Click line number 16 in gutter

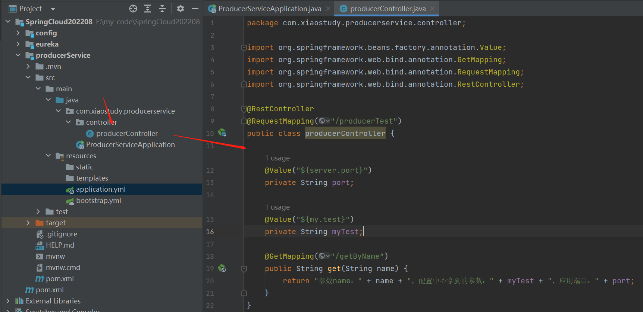[x=210, y=232]
